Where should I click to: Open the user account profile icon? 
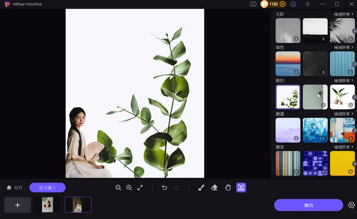(x=293, y=4)
